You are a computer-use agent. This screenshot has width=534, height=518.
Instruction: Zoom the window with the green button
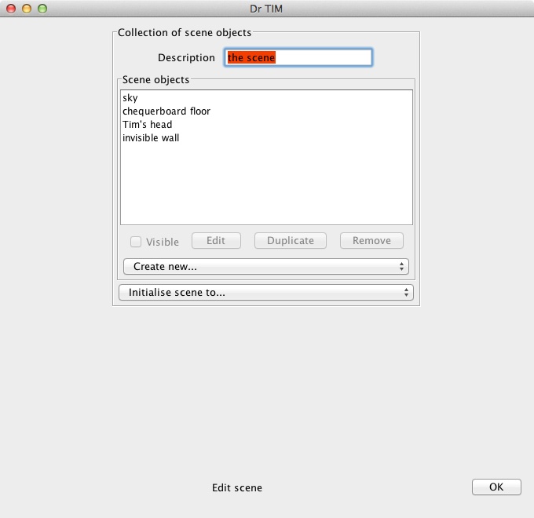[x=42, y=9]
